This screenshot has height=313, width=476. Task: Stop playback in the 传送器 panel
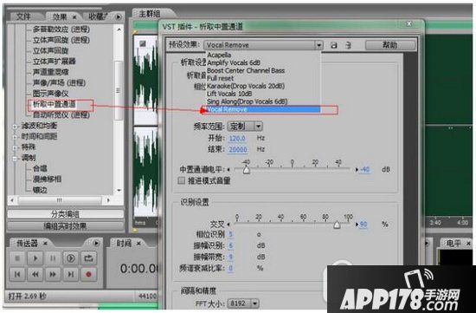17,258
